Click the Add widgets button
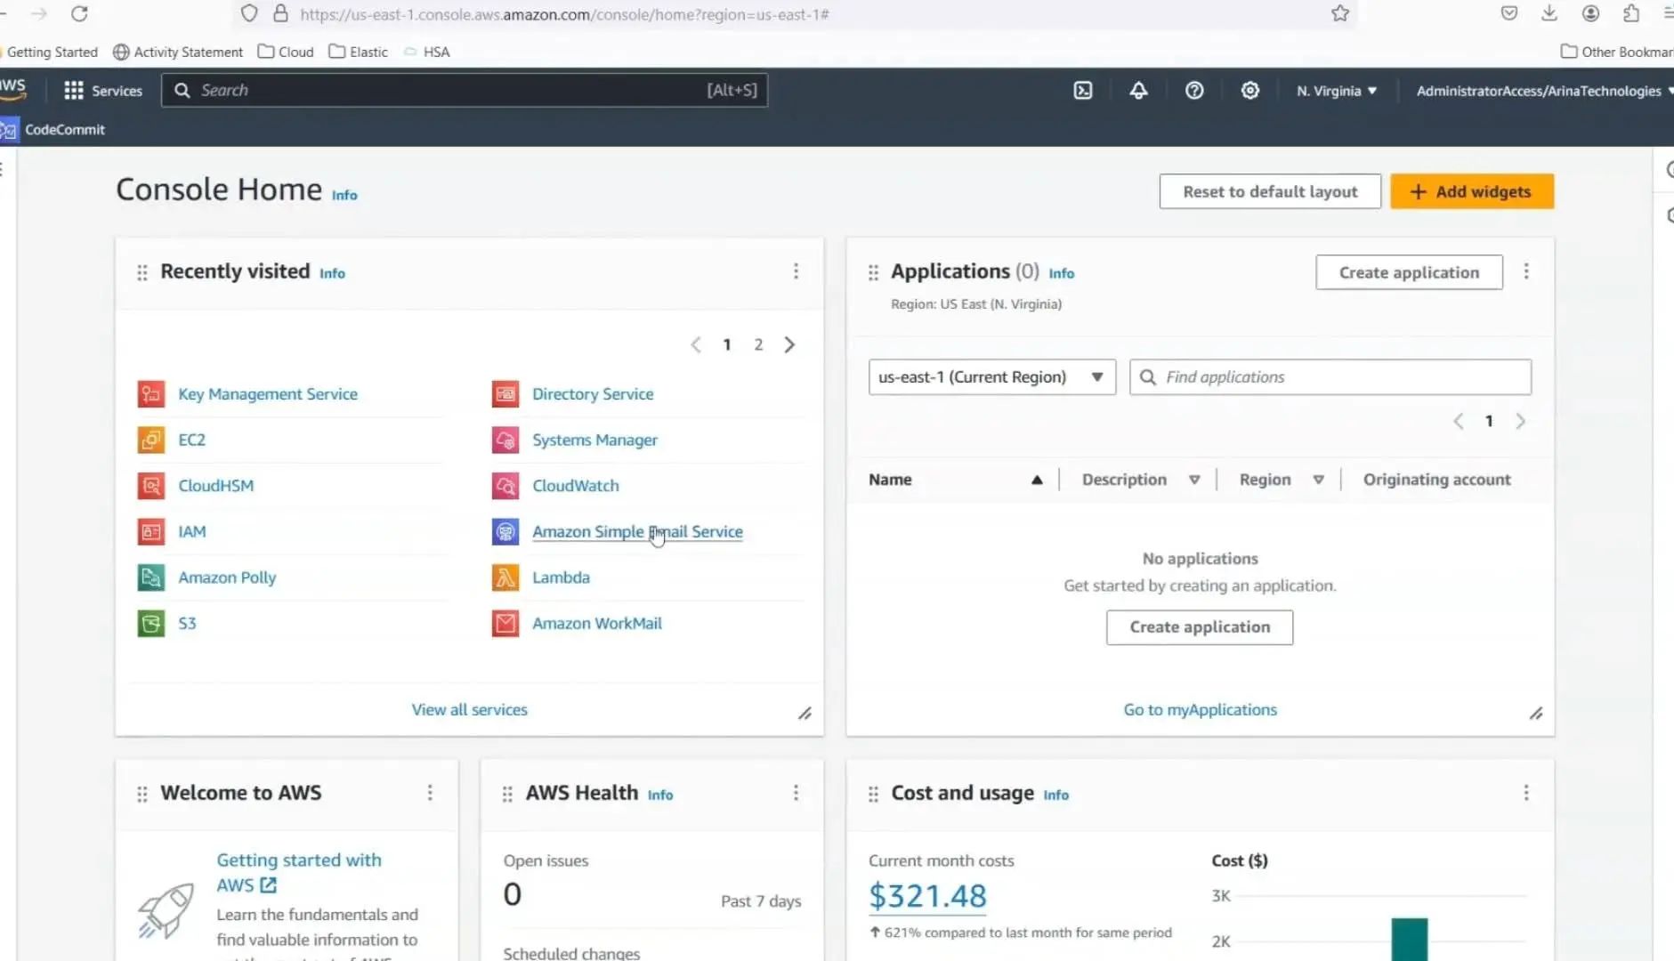1674x961 pixels. (x=1471, y=191)
